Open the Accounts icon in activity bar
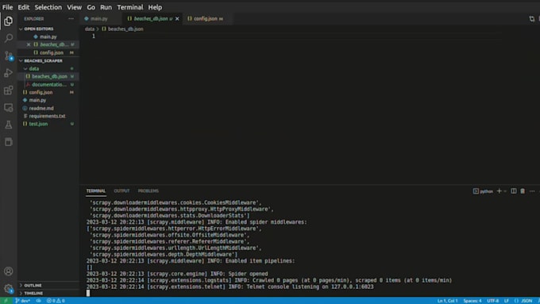 click(x=8, y=271)
